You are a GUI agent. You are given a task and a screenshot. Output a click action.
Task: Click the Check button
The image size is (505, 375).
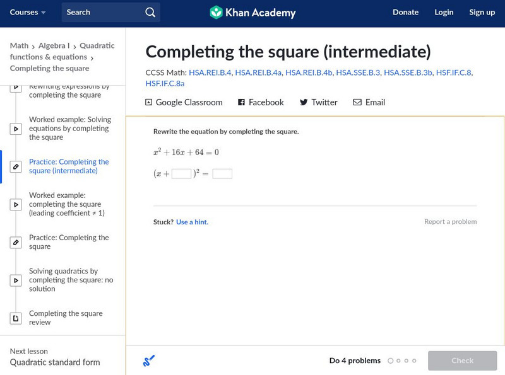click(462, 361)
